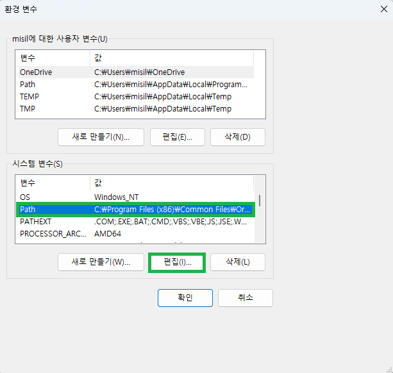Click system variable 새로 만들기(W)... button

pos(101,262)
